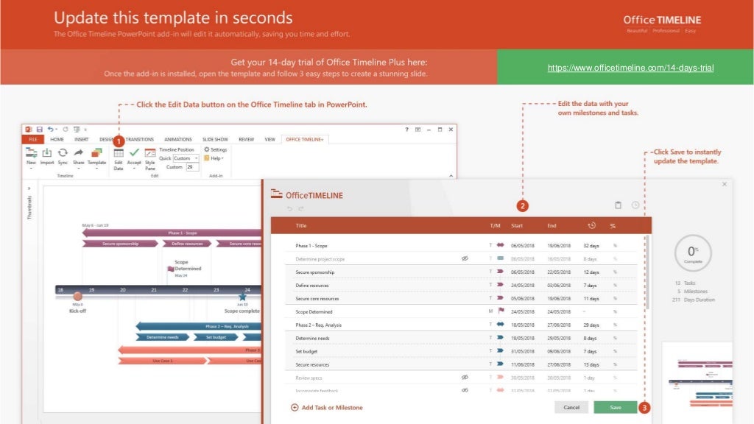754x424 pixels.
Task: Expand the Accept button dropdown arrow
Action: pos(134,169)
